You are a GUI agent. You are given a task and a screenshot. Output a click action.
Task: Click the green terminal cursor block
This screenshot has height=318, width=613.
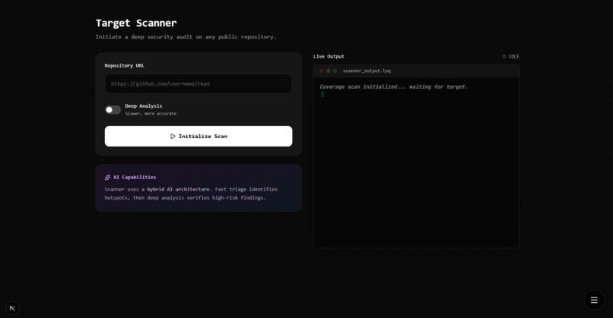point(322,94)
